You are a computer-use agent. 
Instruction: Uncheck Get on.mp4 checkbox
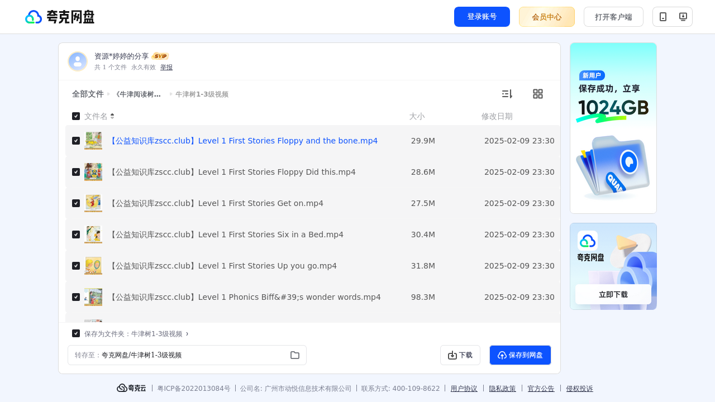pyautogui.click(x=76, y=203)
